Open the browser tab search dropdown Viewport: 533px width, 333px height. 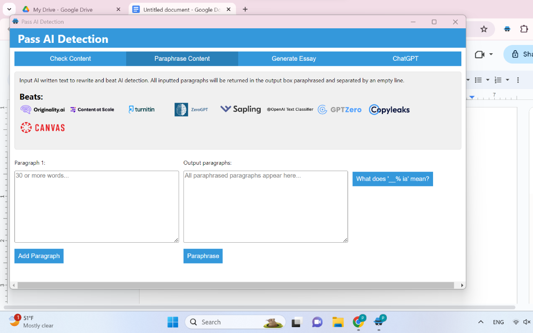(x=9, y=9)
